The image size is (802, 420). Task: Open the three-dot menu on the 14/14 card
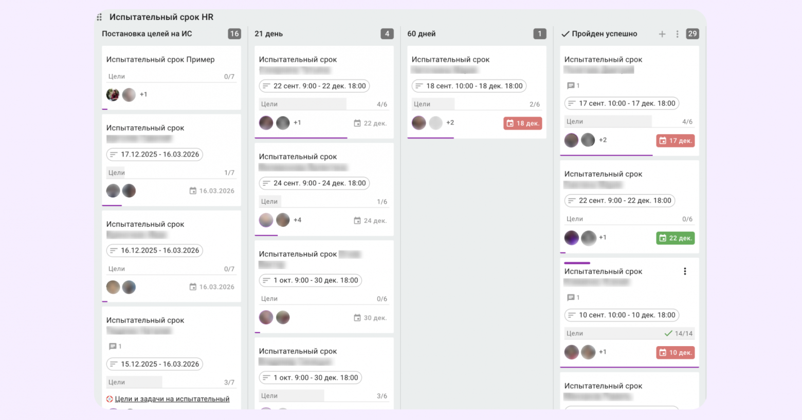coord(685,272)
